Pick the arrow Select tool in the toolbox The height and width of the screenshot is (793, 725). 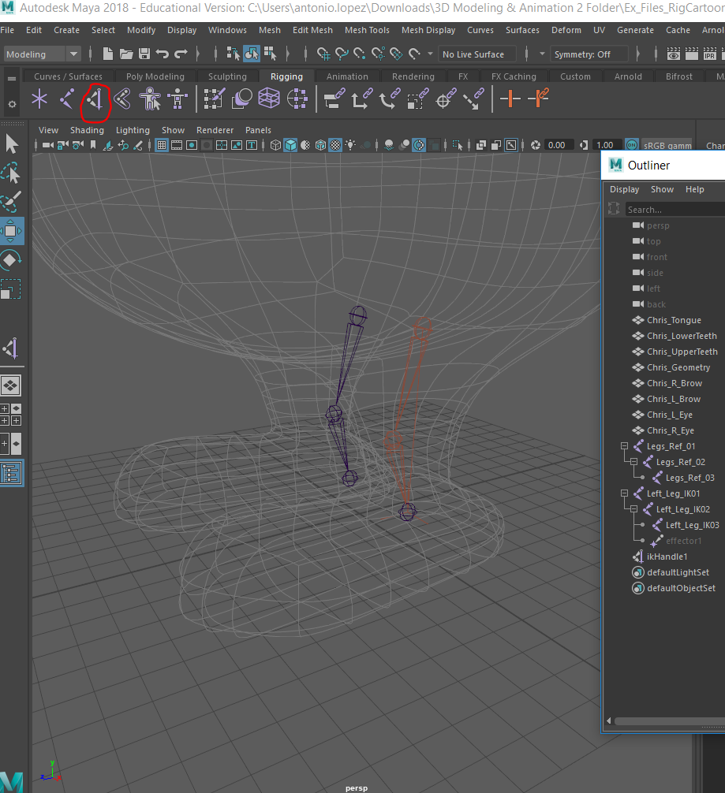point(11,143)
